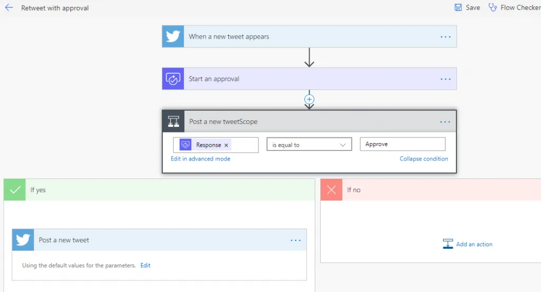Open the trigger step's ellipsis menu
Viewport: 541px width, 292px height.
click(445, 37)
